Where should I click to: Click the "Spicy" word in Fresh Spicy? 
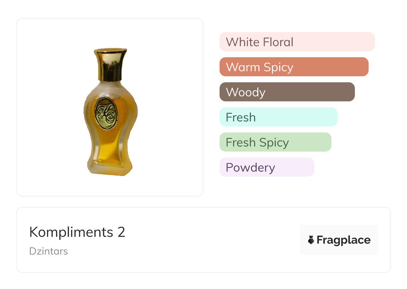pos(274,142)
